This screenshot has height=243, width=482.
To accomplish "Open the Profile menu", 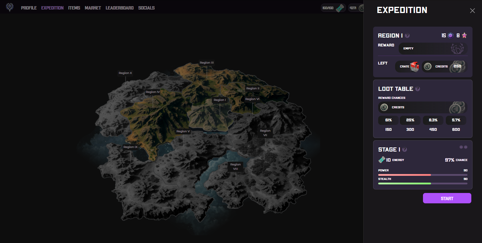I will [x=29, y=8].
